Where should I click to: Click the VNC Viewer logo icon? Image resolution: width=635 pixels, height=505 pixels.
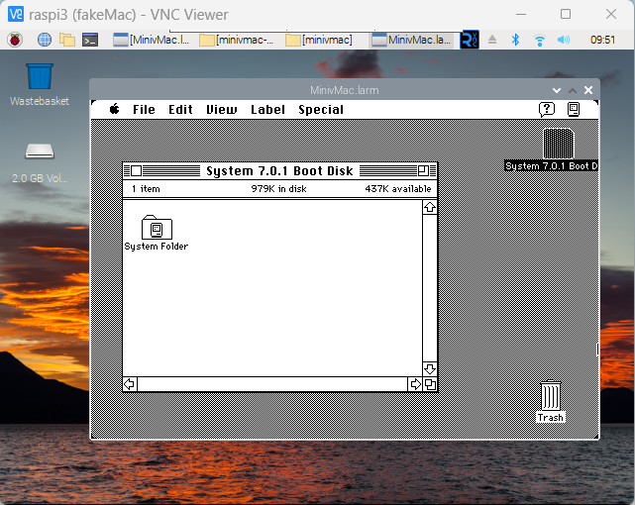click(16, 14)
